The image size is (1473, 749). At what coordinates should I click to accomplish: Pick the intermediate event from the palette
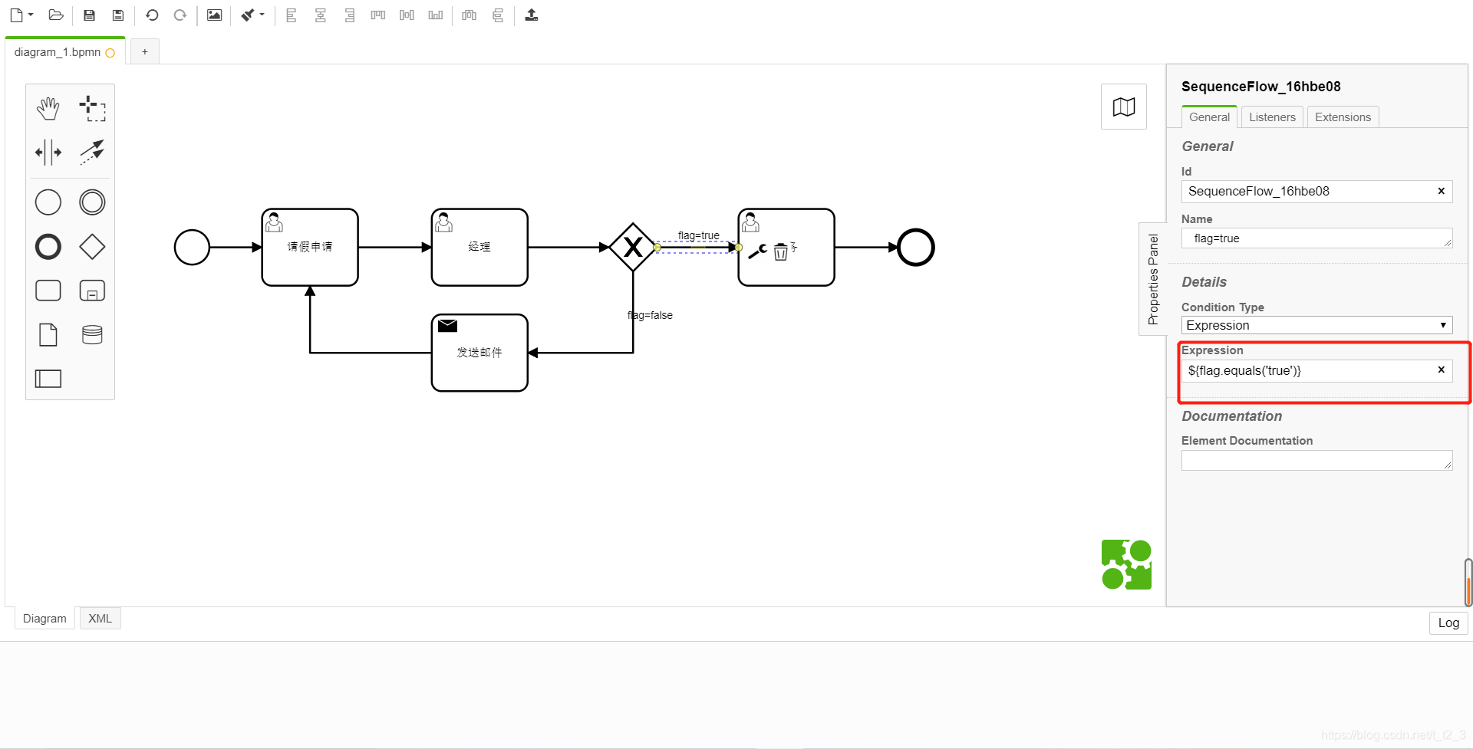pyautogui.click(x=92, y=202)
